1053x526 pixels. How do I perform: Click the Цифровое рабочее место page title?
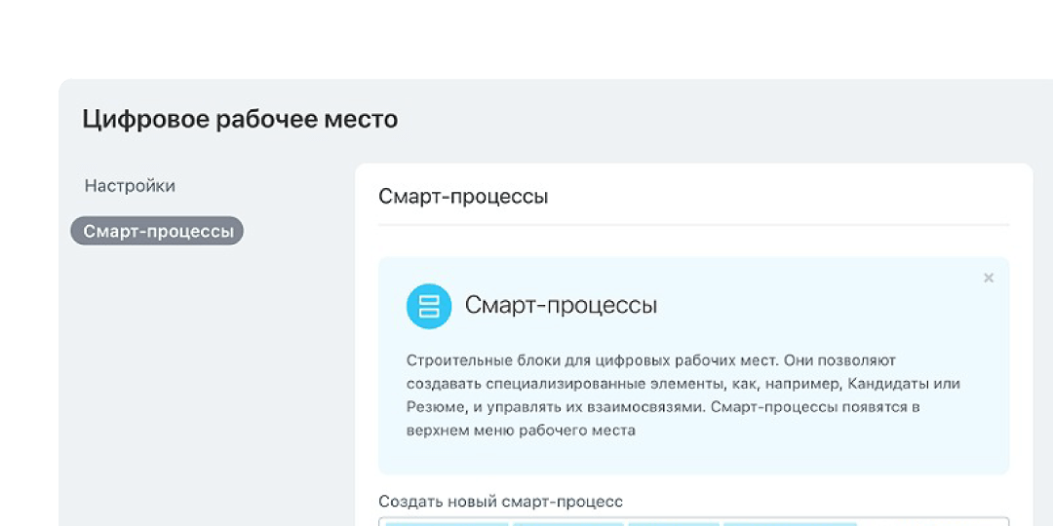click(240, 120)
